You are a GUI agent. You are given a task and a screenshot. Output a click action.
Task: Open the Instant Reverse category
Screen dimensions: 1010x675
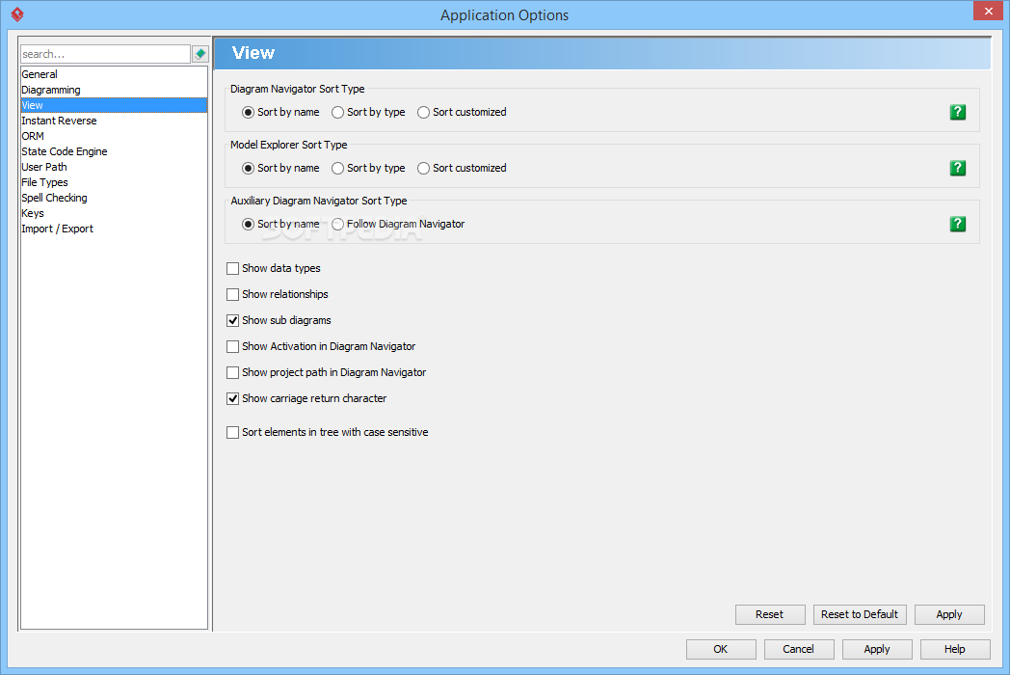[114, 121]
